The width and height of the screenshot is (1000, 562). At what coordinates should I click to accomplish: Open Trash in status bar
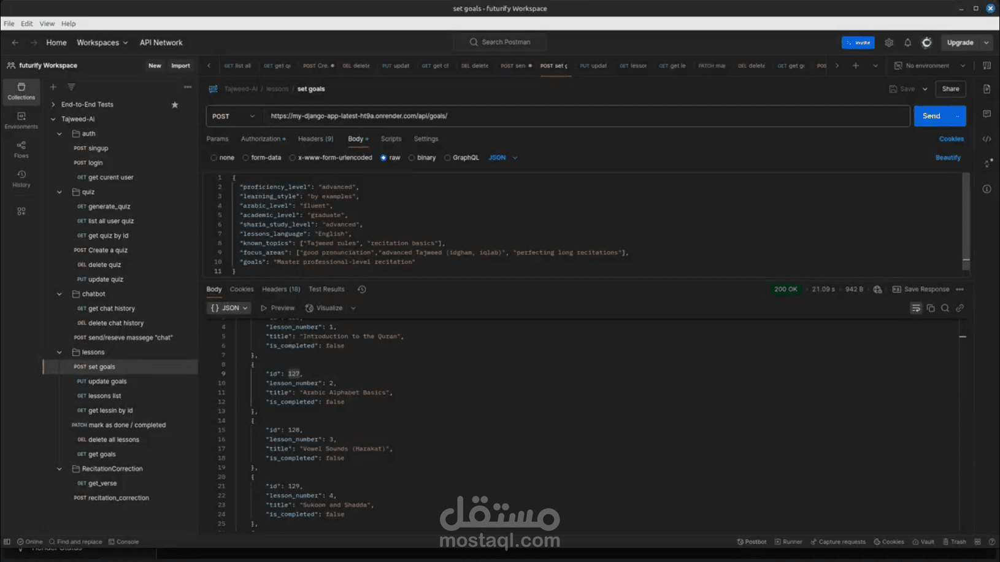click(955, 542)
